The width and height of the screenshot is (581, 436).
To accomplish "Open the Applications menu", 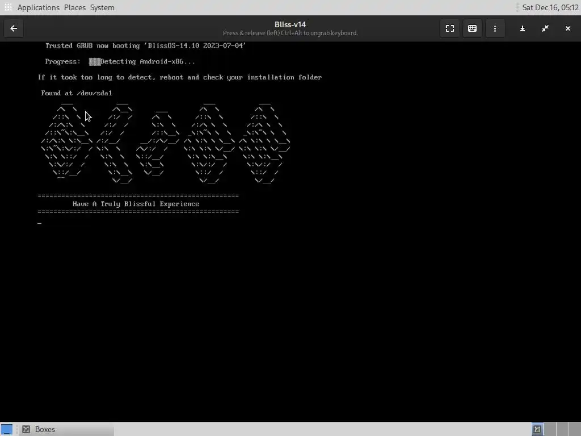I will 38,7.
